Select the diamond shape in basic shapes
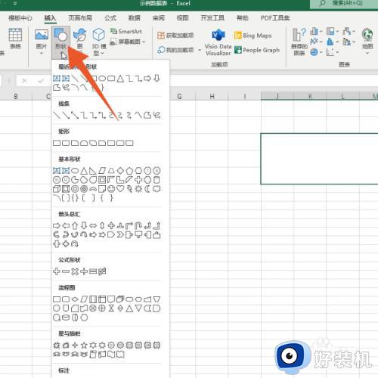The image size is (378, 378). tap(120, 171)
